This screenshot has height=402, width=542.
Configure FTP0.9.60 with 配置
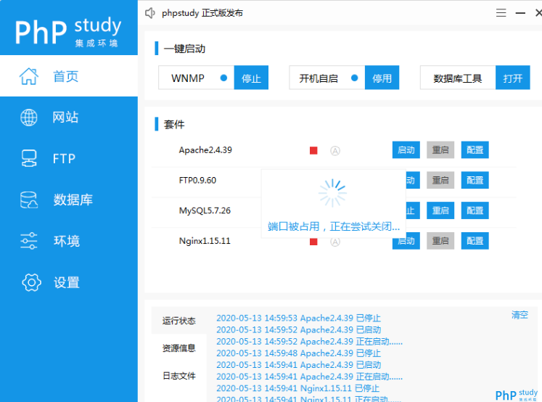475,180
